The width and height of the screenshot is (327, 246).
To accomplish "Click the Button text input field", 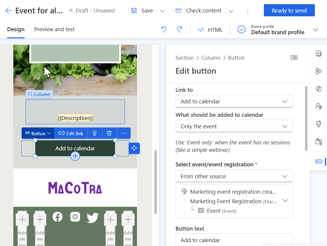I will coord(234,240).
